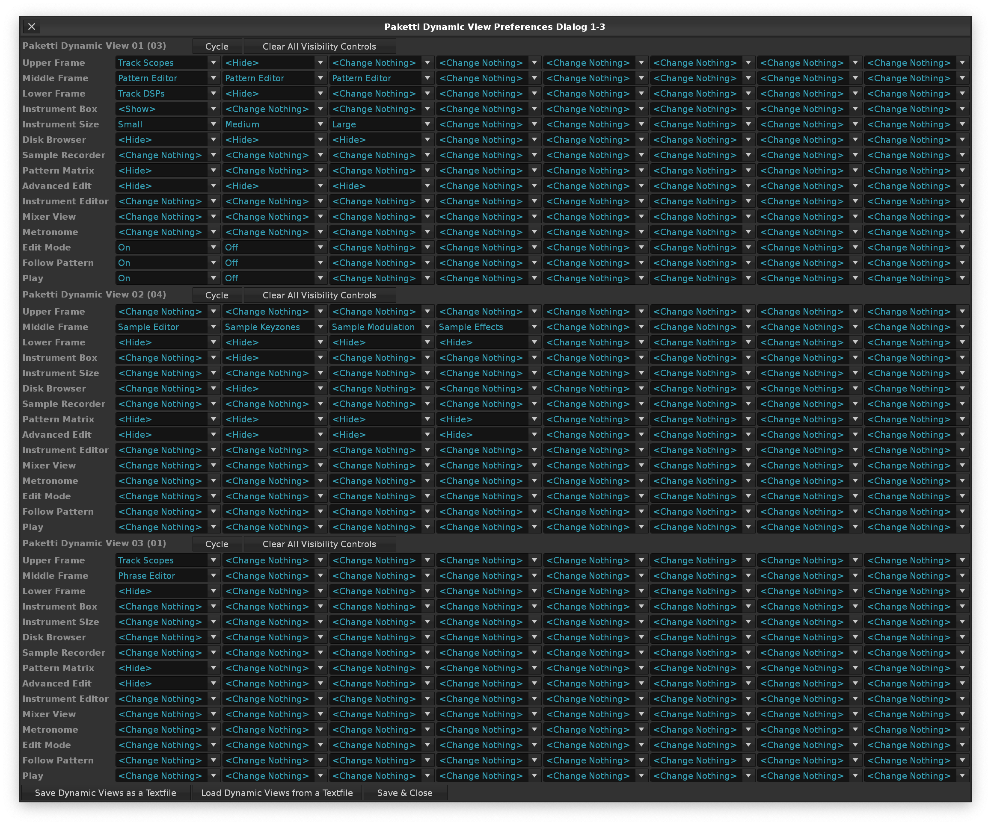Open View 01 Edit Mode On dropdown
The width and height of the screenshot is (991, 825).
coord(167,247)
